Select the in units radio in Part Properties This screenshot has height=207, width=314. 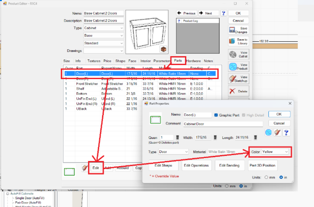coord(281,177)
